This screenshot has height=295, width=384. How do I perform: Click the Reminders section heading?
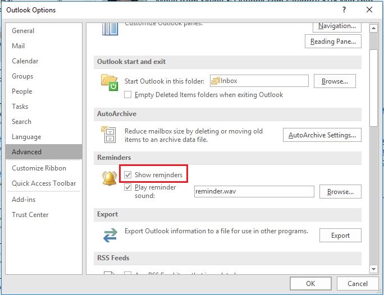pyautogui.click(x=114, y=158)
